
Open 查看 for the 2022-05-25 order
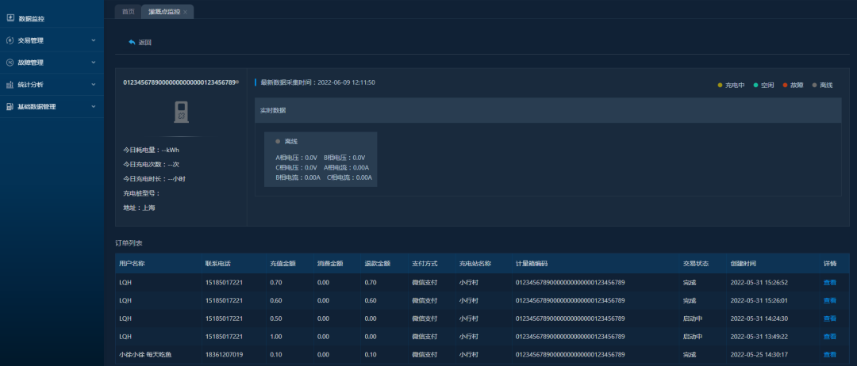tap(830, 355)
